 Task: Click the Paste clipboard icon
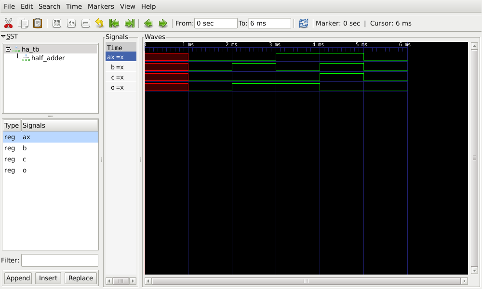[x=38, y=23]
